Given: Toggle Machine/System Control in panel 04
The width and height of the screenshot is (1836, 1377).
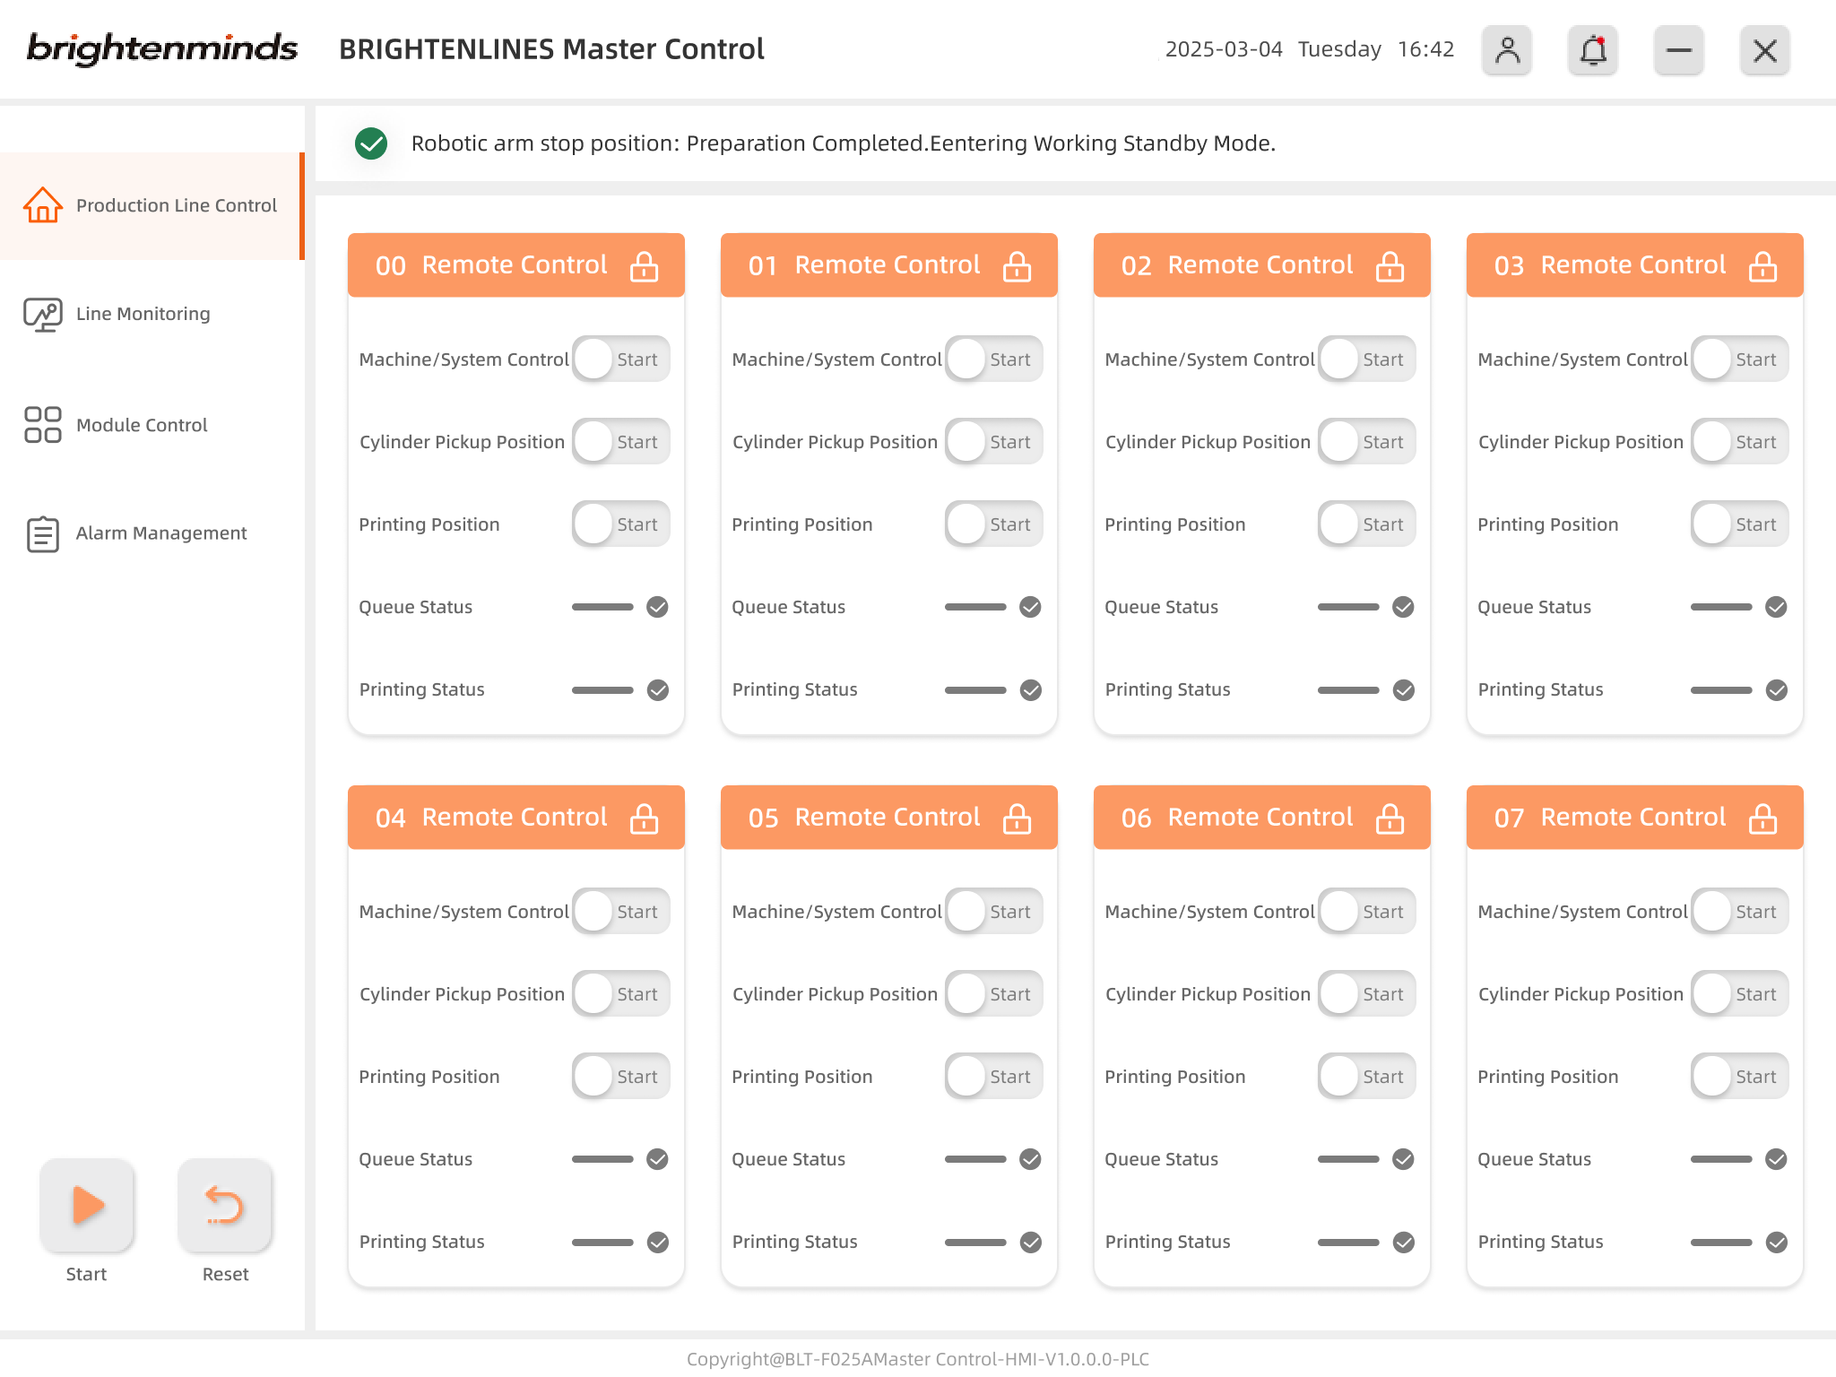Looking at the screenshot, I should [x=620, y=912].
